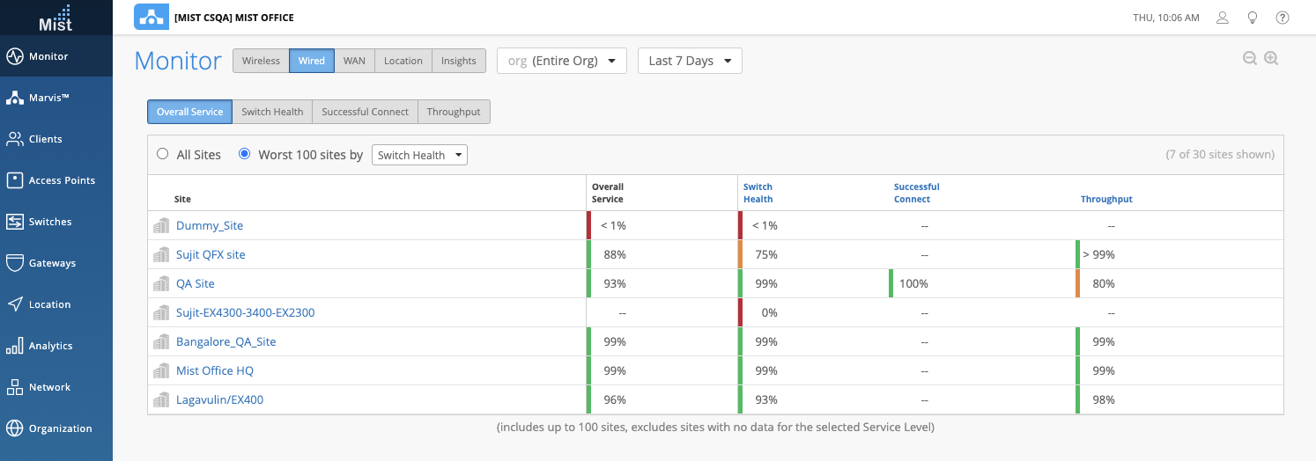Open the Mist Office HQ site link
The image size is (1316, 461).
[215, 370]
